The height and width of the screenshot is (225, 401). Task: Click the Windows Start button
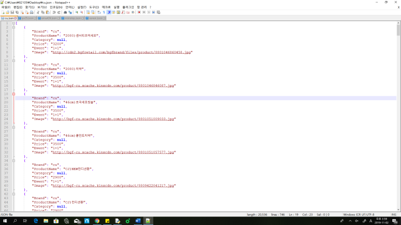5,221
